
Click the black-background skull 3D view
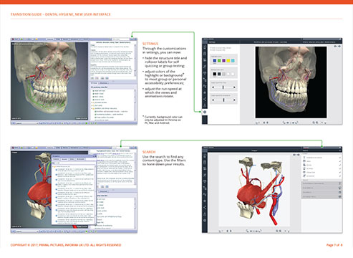tap(291, 82)
